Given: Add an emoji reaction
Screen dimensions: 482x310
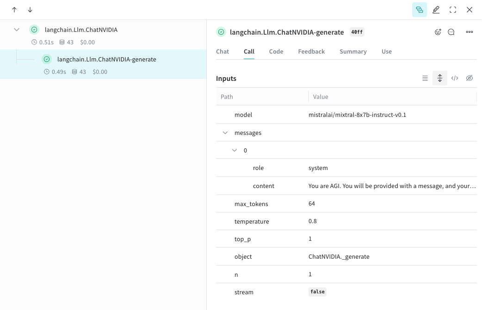Looking at the screenshot, I should coord(438,32).
